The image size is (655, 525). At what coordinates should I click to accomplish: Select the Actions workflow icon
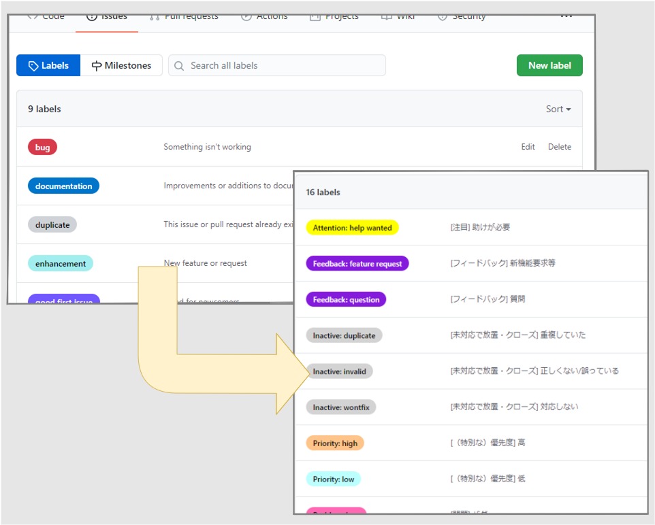(x=246, y=16)
